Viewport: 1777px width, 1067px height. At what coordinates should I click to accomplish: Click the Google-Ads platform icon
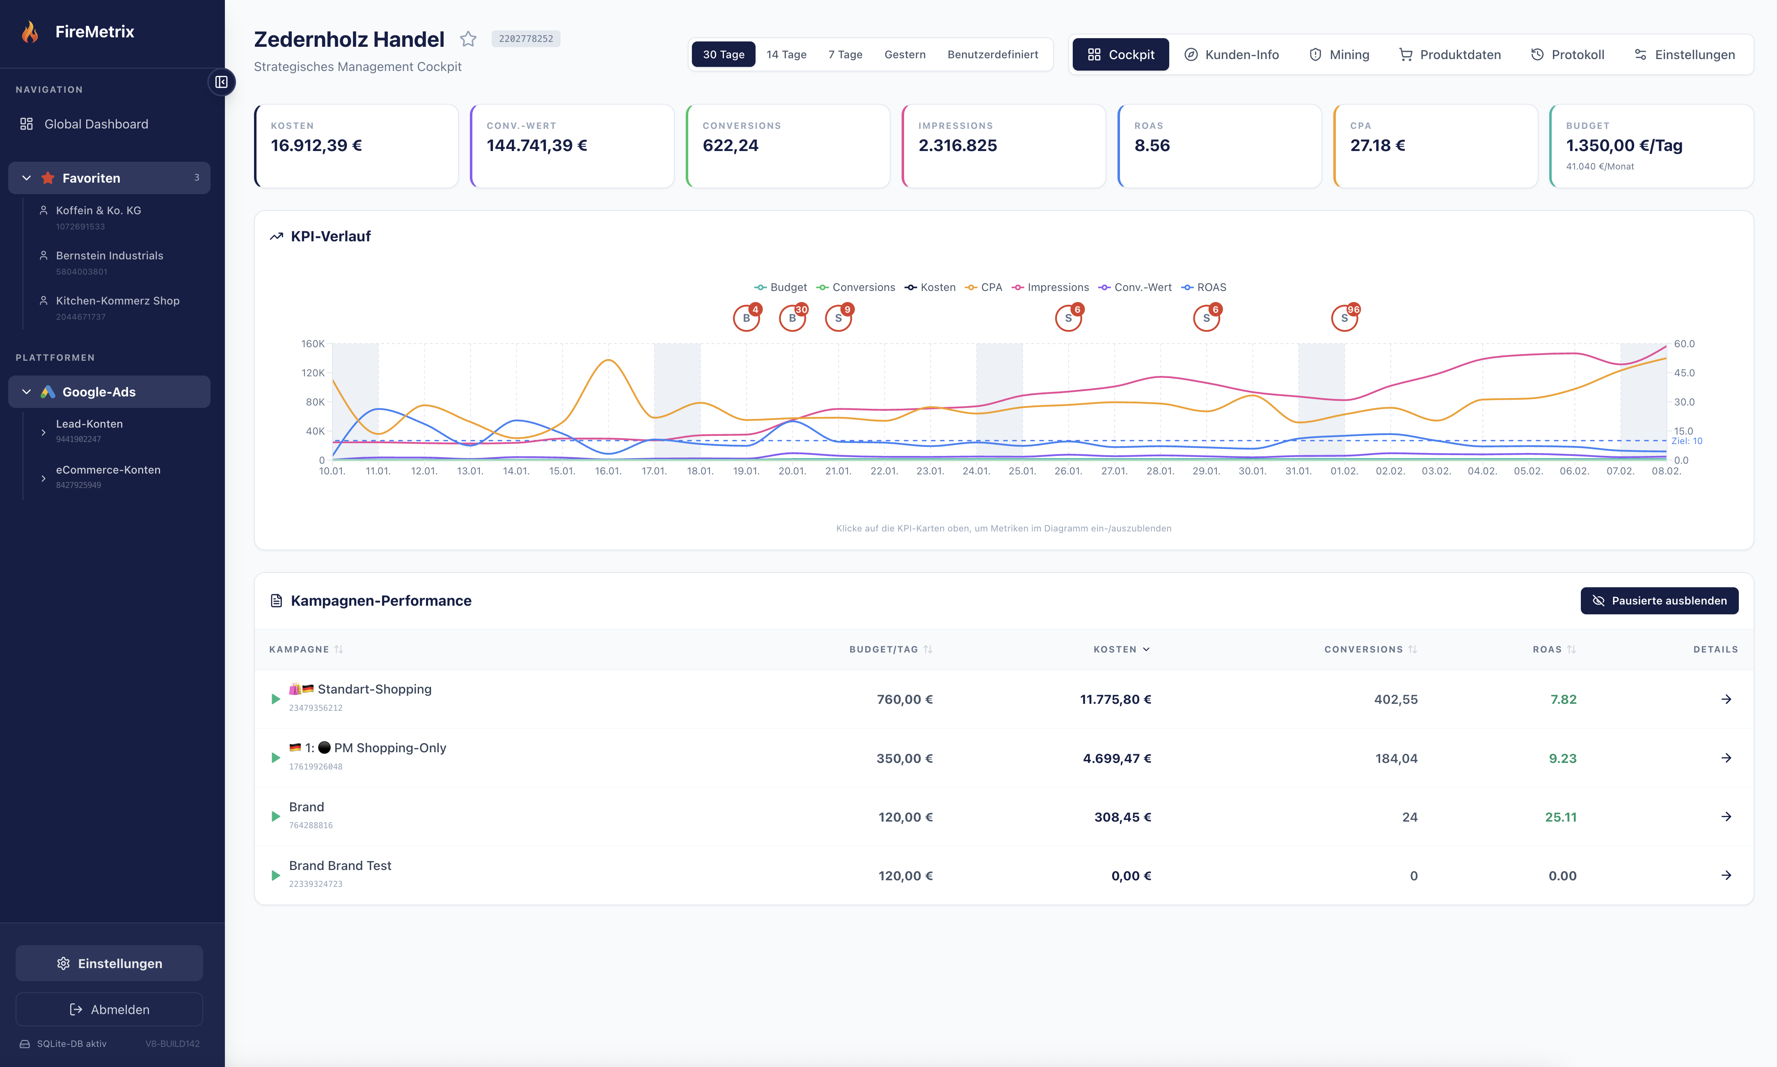pos(47,392)
